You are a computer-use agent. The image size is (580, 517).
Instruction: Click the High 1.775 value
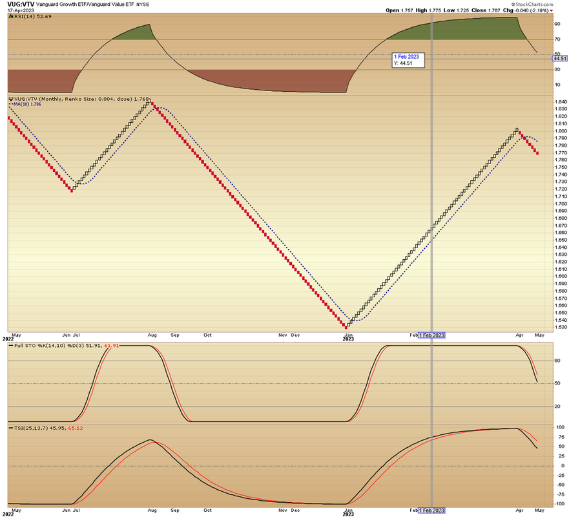point(428,10)
